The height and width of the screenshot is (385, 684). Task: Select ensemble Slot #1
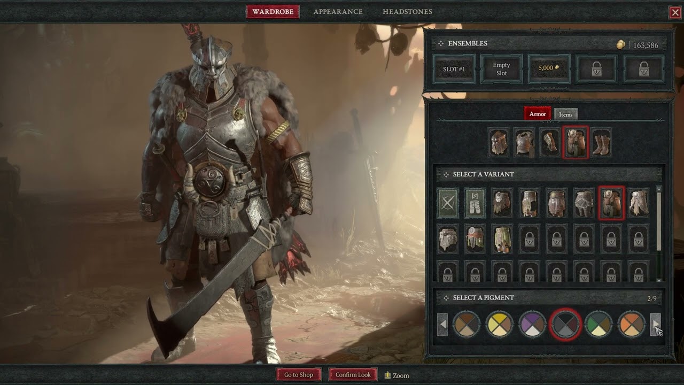pos(454,69)
